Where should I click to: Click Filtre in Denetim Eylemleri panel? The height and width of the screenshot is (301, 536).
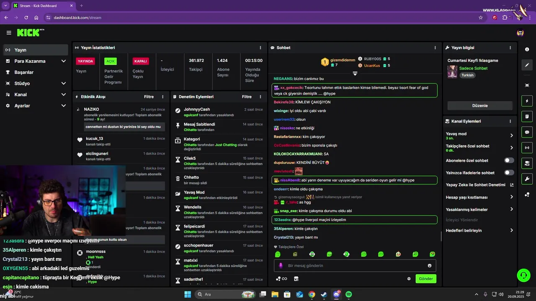click(247, 97)
